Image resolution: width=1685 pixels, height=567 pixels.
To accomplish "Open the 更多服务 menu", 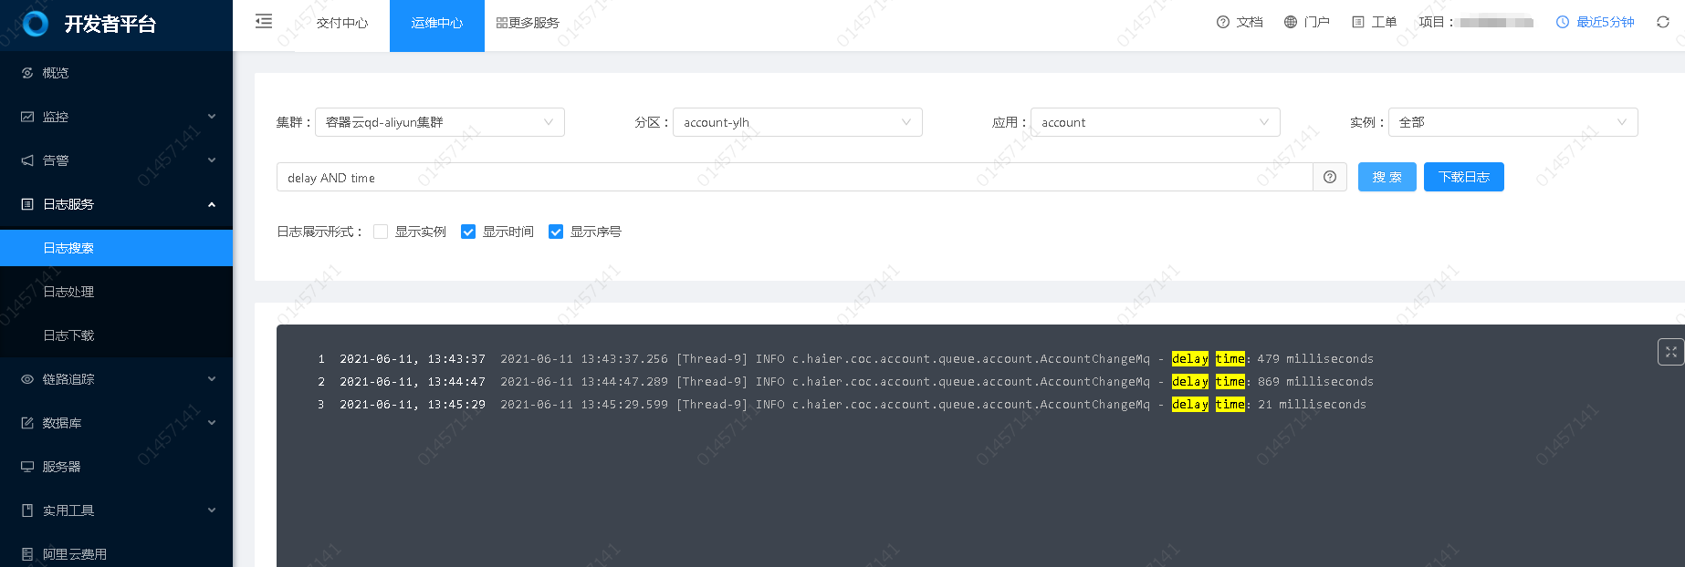I will click(x=528, y=23).
